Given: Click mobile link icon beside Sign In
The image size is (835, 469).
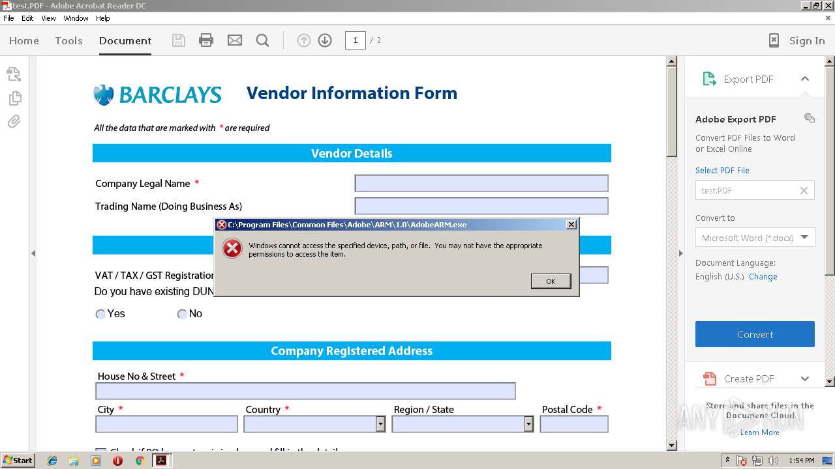Looking at the screenshot, I should [774, 40].
